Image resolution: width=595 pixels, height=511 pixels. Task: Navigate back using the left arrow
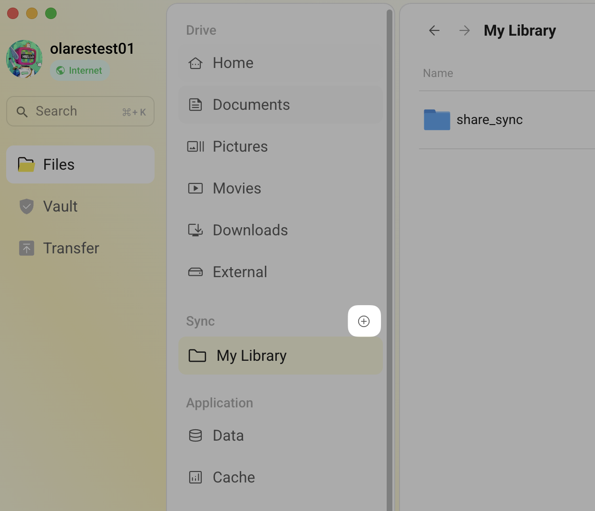433,30
